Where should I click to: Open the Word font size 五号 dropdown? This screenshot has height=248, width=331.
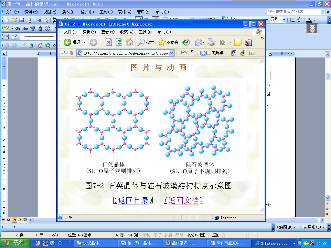[284, 20]
